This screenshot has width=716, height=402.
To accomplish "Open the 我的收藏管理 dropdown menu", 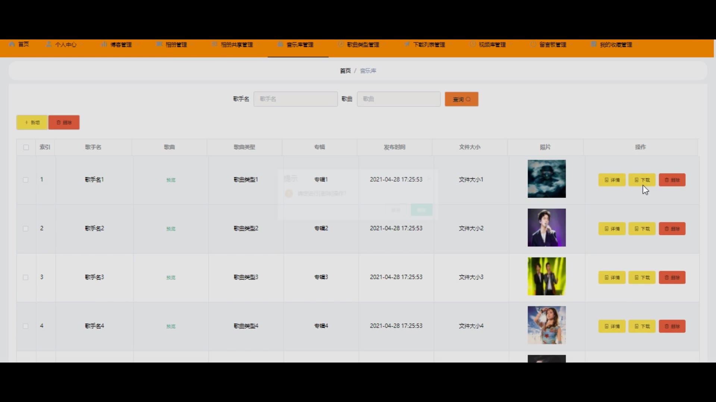I will (616, 45).
